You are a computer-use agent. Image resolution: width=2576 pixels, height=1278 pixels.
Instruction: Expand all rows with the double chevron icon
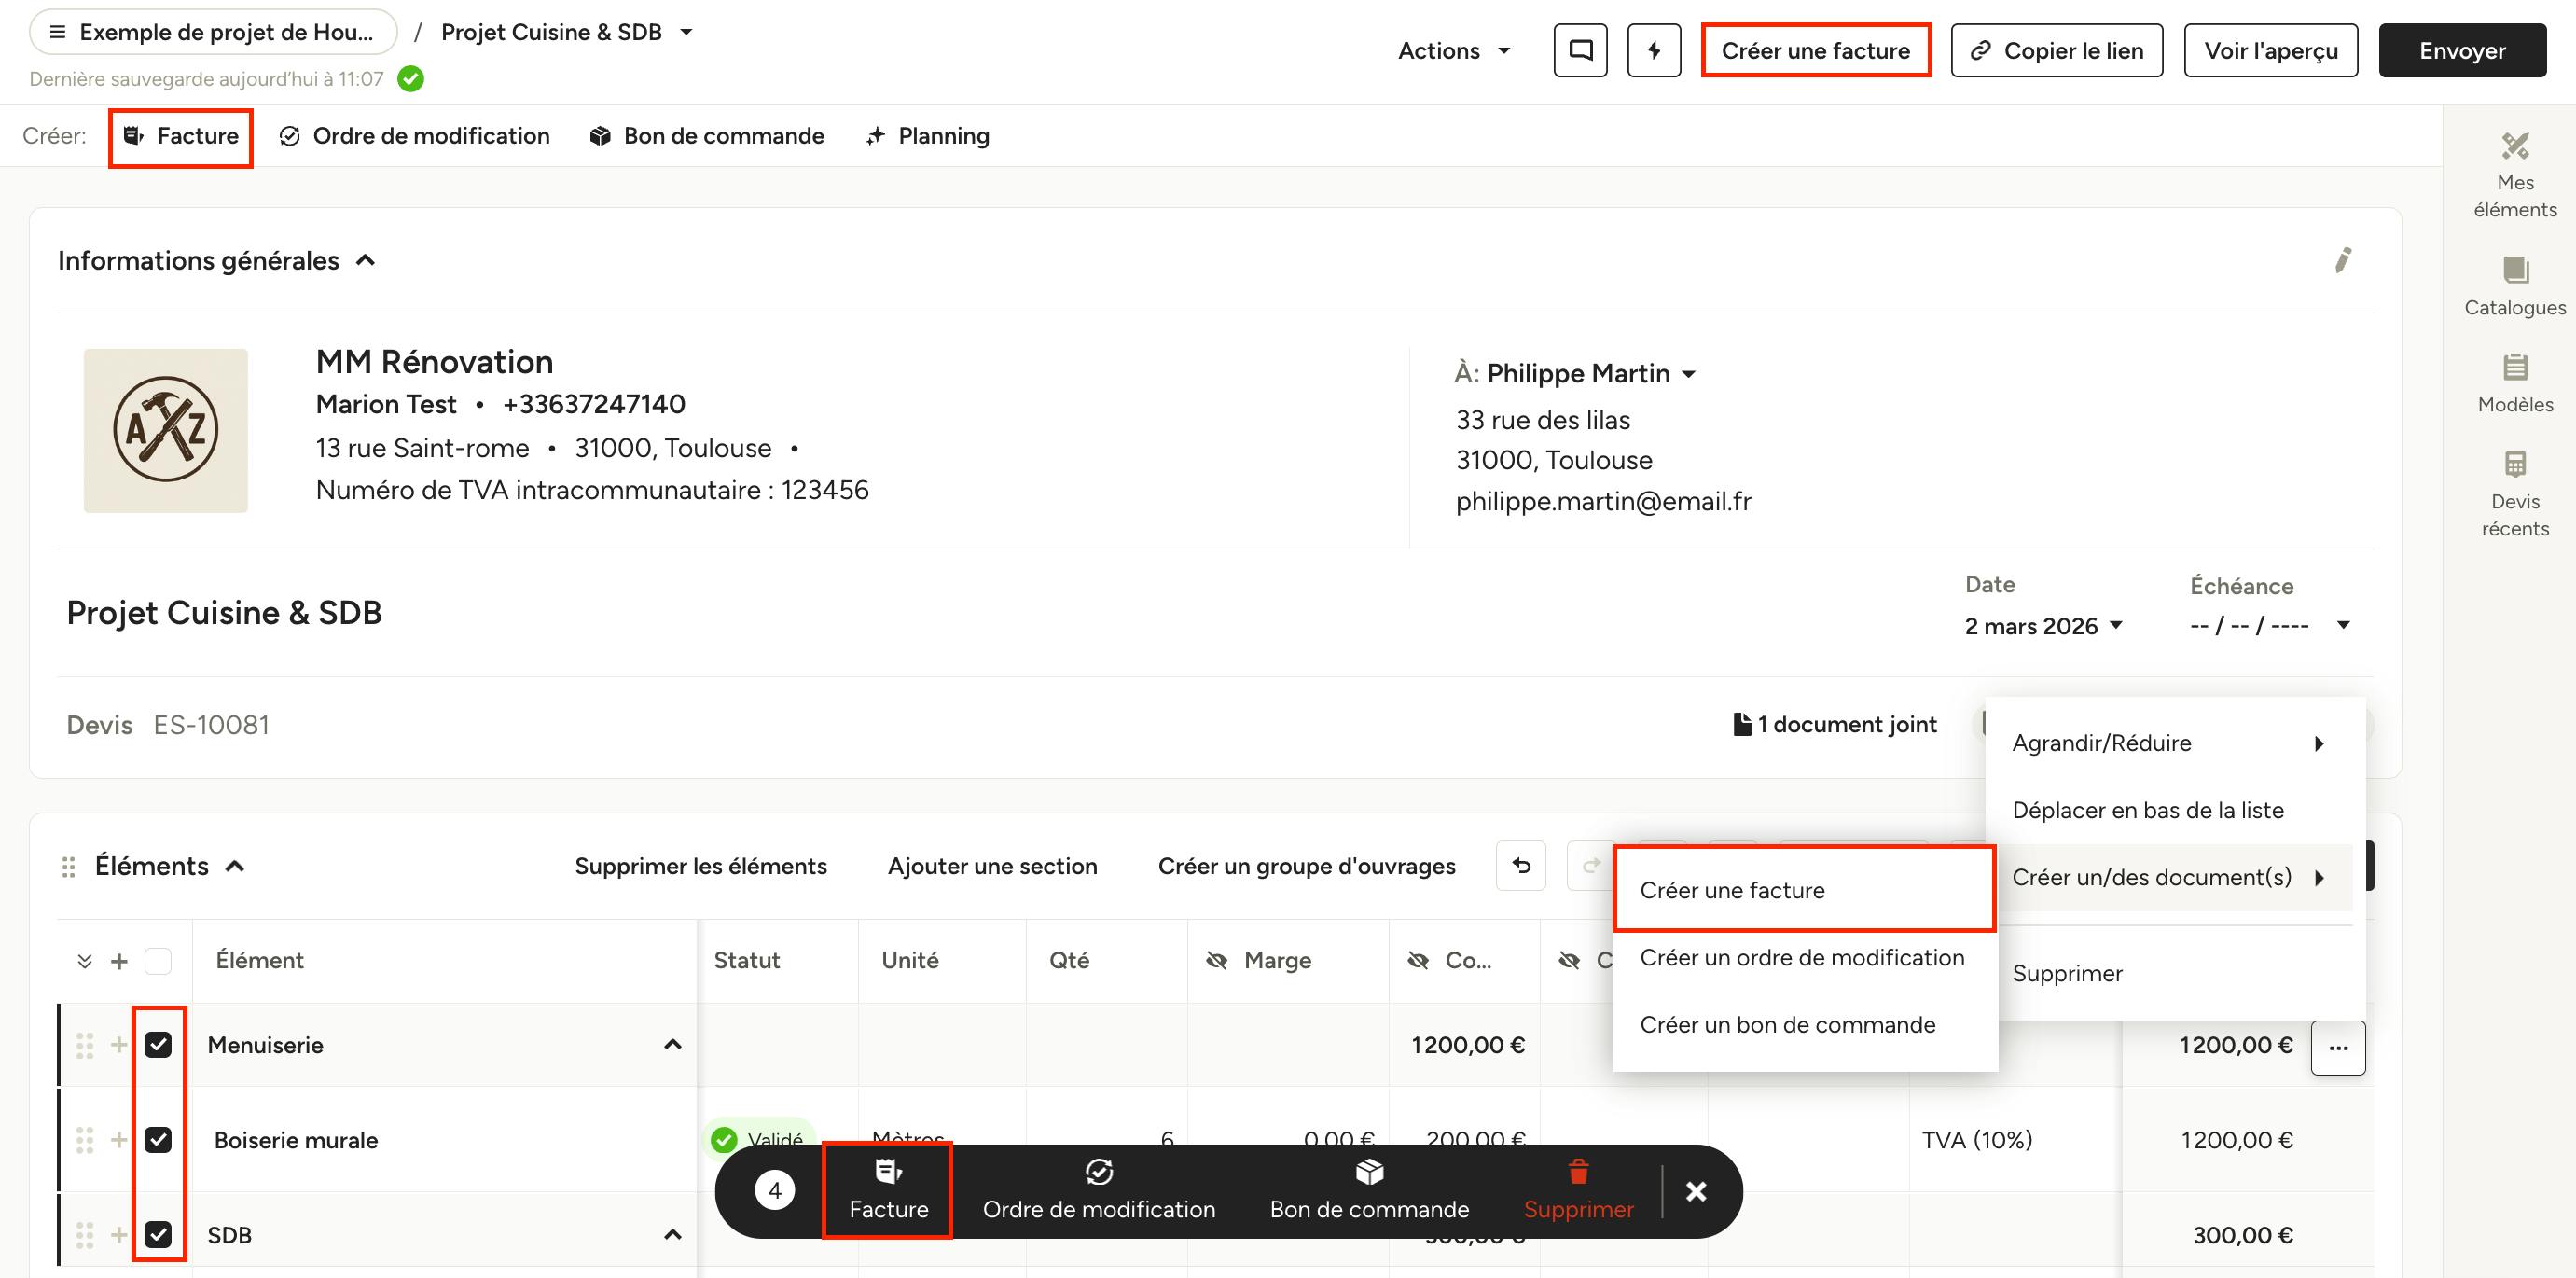point(85,961)
